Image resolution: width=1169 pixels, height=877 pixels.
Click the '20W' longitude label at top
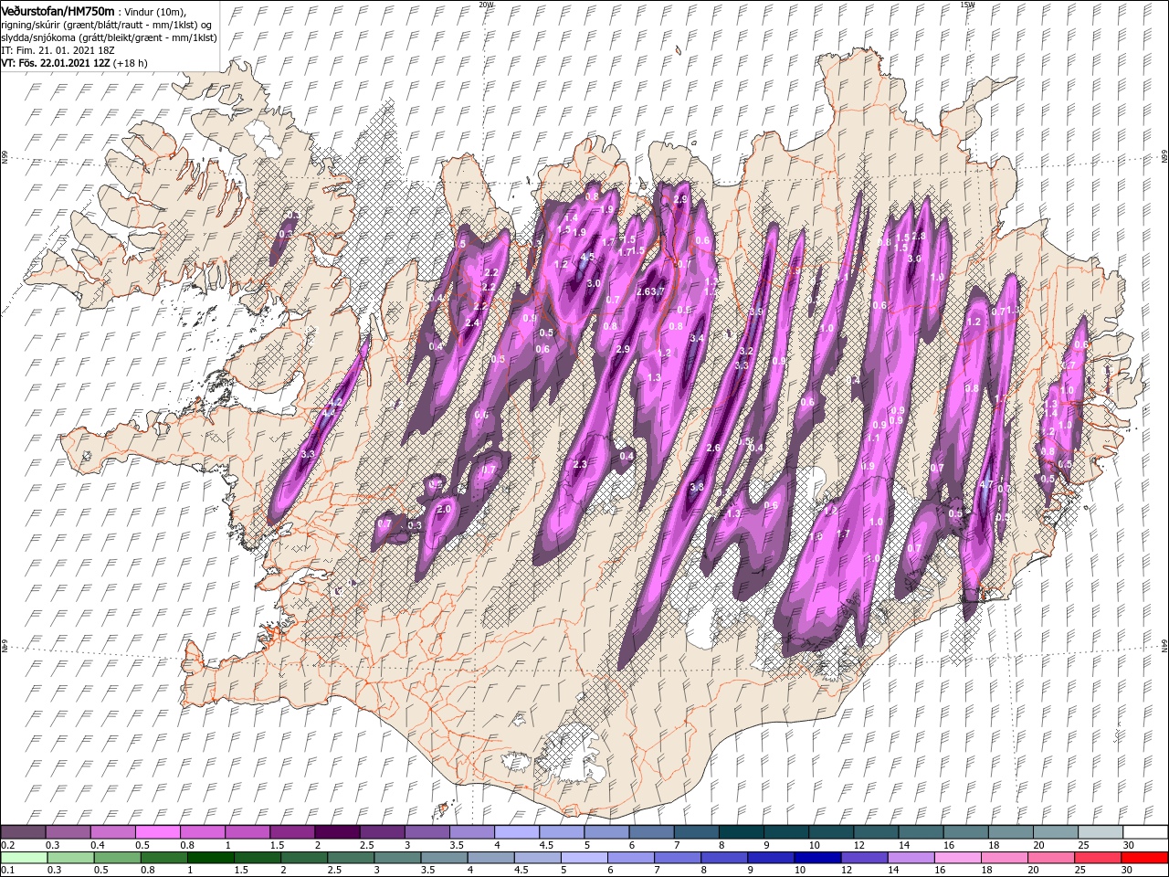[486, 5]
